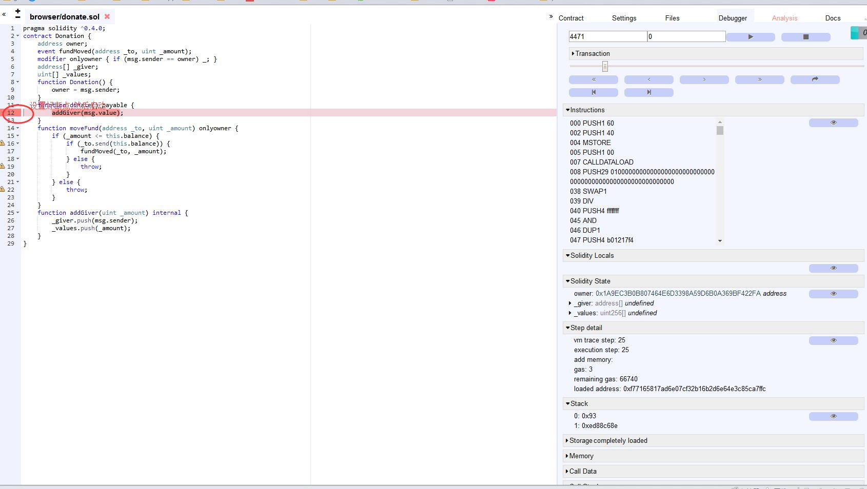867x489 pixels.
Task: Click the warning icon on line 22
Action: [3, 189]
